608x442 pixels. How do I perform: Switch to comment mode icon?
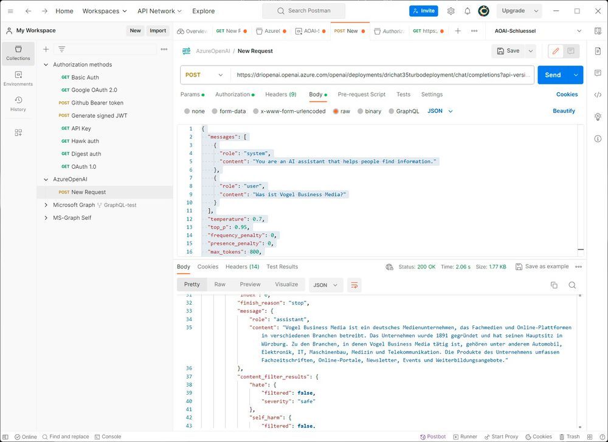click(571, 51)
